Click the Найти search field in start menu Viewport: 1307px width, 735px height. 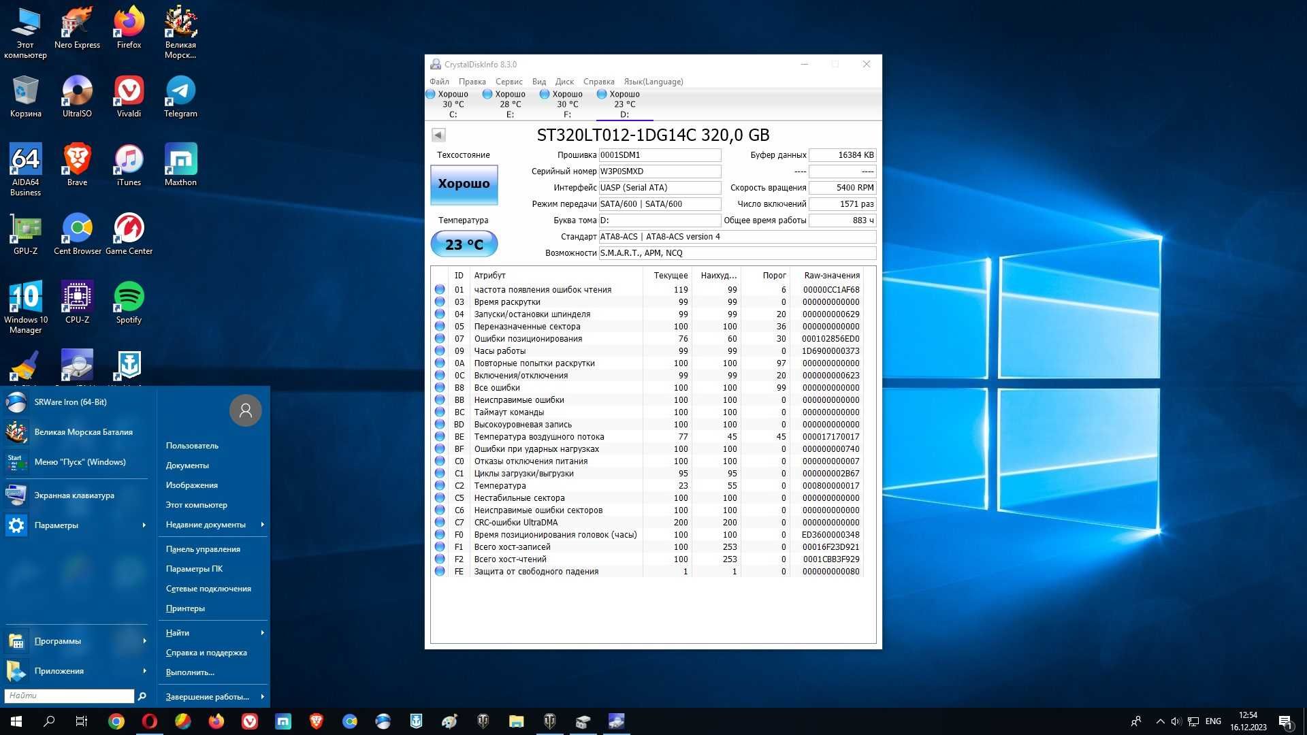pyautogui.click(x=69, y=696)
